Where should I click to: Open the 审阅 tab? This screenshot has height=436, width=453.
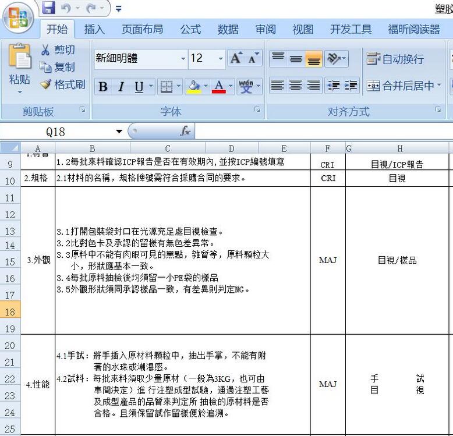(266, 29)
